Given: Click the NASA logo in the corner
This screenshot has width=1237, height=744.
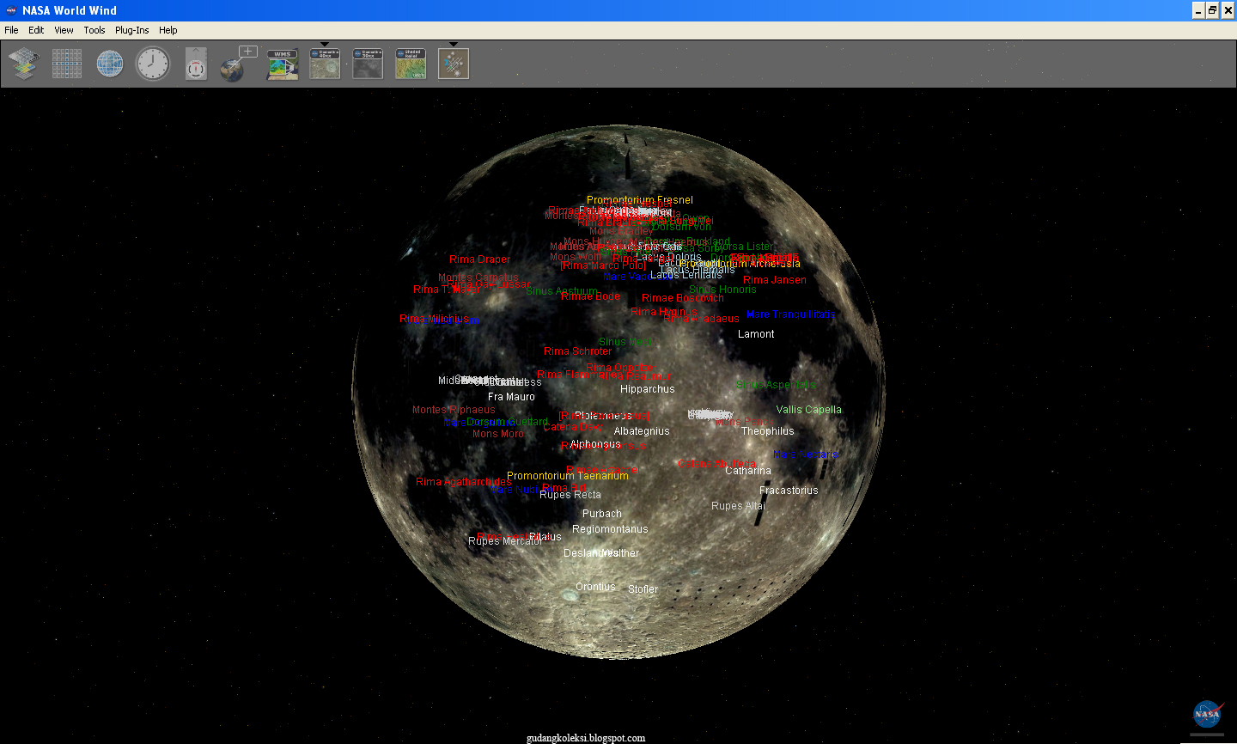Looking at the screenshot, I should [x=1207, y=715].
